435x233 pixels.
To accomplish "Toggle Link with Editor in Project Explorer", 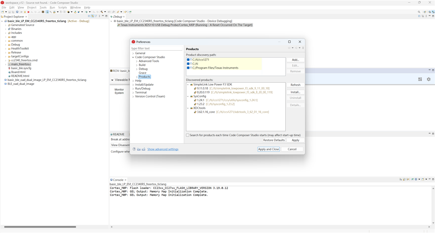I will click(92, 16).
